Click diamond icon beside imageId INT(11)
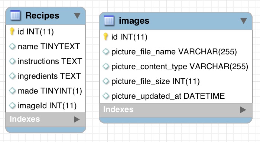Viewport: 260px width, 142px height. (x=12, y=105)
